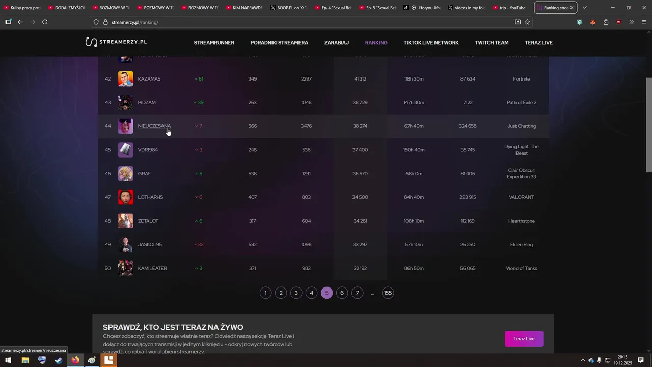Reload the current page
Screen dimensions: 652x367
[x=45, y=22]
